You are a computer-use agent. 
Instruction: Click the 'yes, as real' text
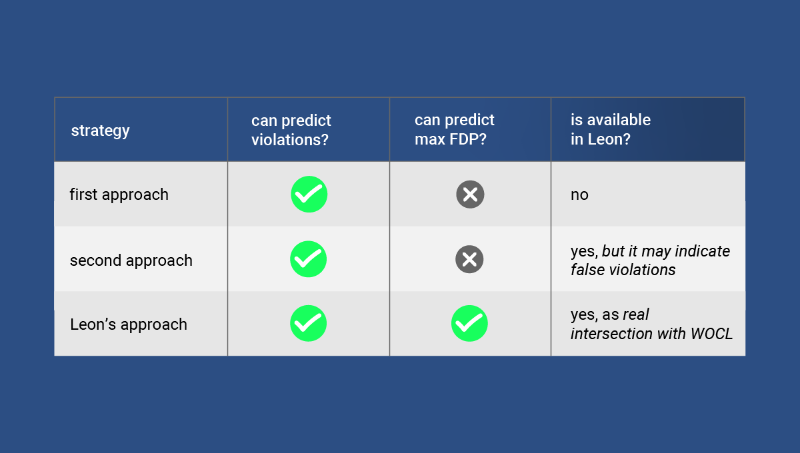tap(610, 314)
